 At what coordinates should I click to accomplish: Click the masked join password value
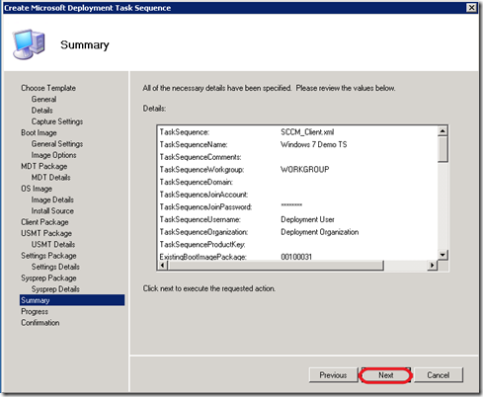coord(291,205)
